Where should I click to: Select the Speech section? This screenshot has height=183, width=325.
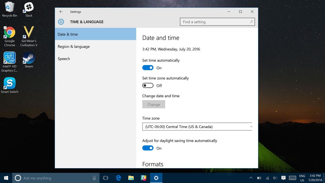[64, 59]
